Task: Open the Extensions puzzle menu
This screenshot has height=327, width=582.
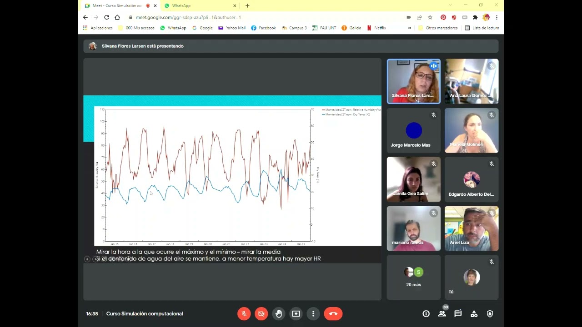Action: 475,17
